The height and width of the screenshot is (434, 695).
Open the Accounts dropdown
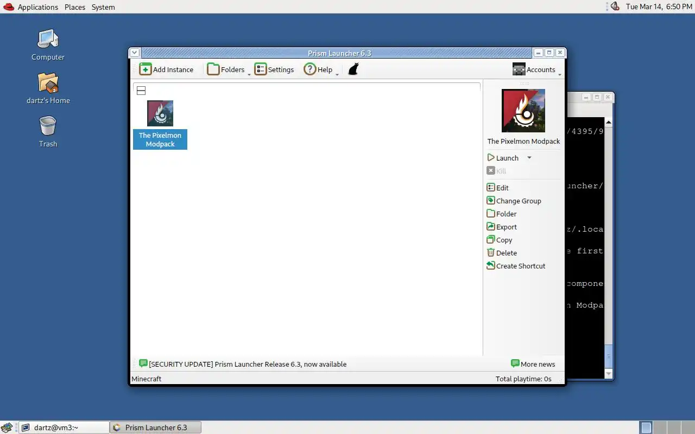(536, 69)
